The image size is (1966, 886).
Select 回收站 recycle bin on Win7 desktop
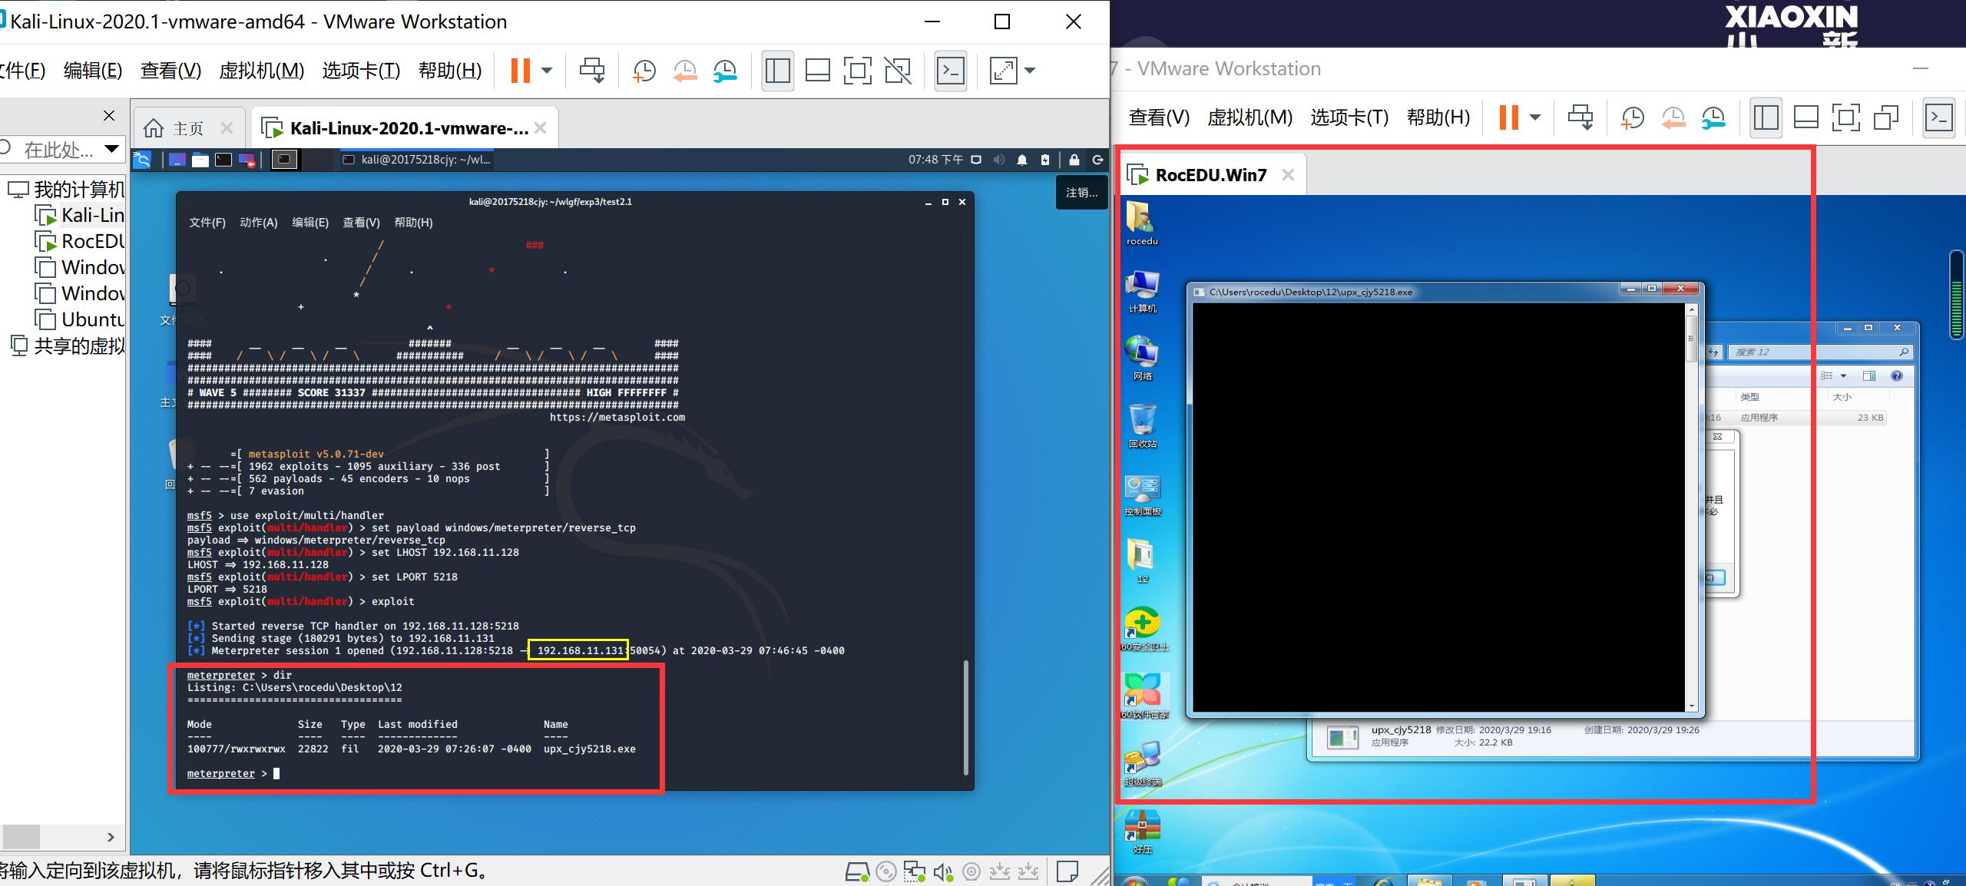click(1142, 426)
